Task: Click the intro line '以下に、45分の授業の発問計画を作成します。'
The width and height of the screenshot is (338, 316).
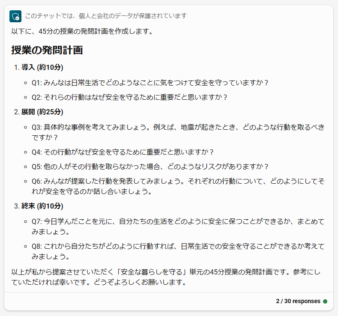Action: coord(82,31)
